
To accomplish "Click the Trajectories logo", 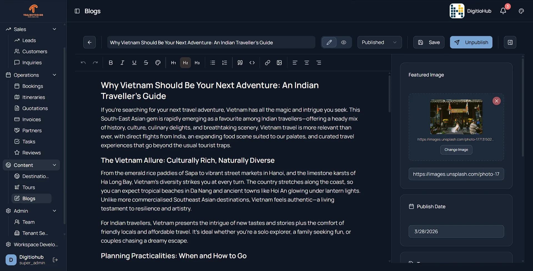I will tap(33, 11).
